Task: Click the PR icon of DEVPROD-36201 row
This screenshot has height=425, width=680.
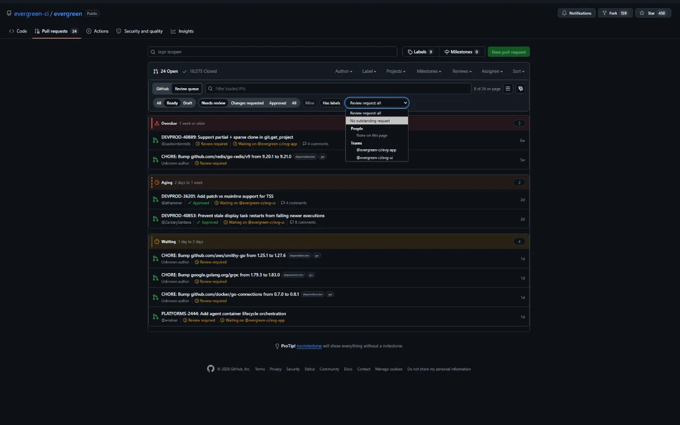Action: [156, 199]
